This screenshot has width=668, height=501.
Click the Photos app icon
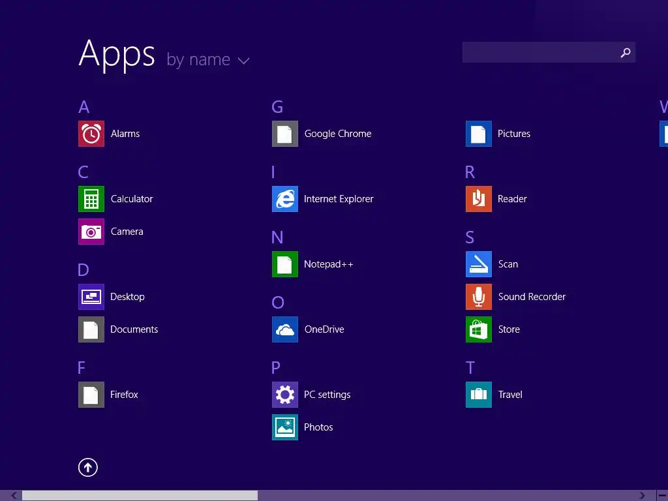285,427
